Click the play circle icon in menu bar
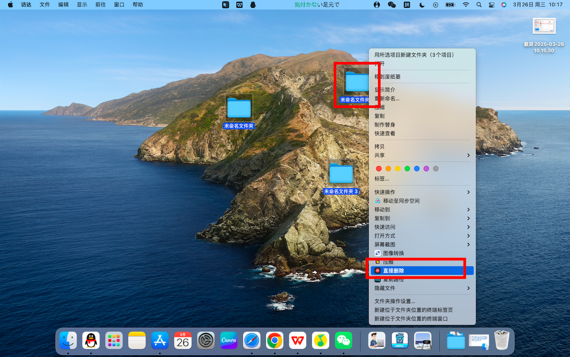The width and height of the screenshot is (570, 357). [x=435, y=5]
